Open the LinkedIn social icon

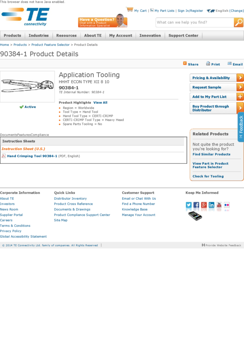[x=212, y=205]
